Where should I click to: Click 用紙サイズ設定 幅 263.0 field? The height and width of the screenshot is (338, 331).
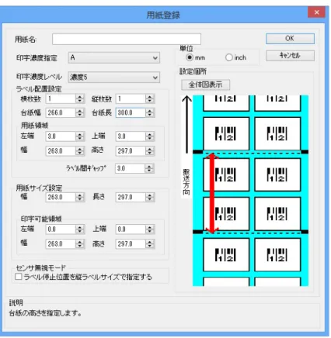point(61,198)
